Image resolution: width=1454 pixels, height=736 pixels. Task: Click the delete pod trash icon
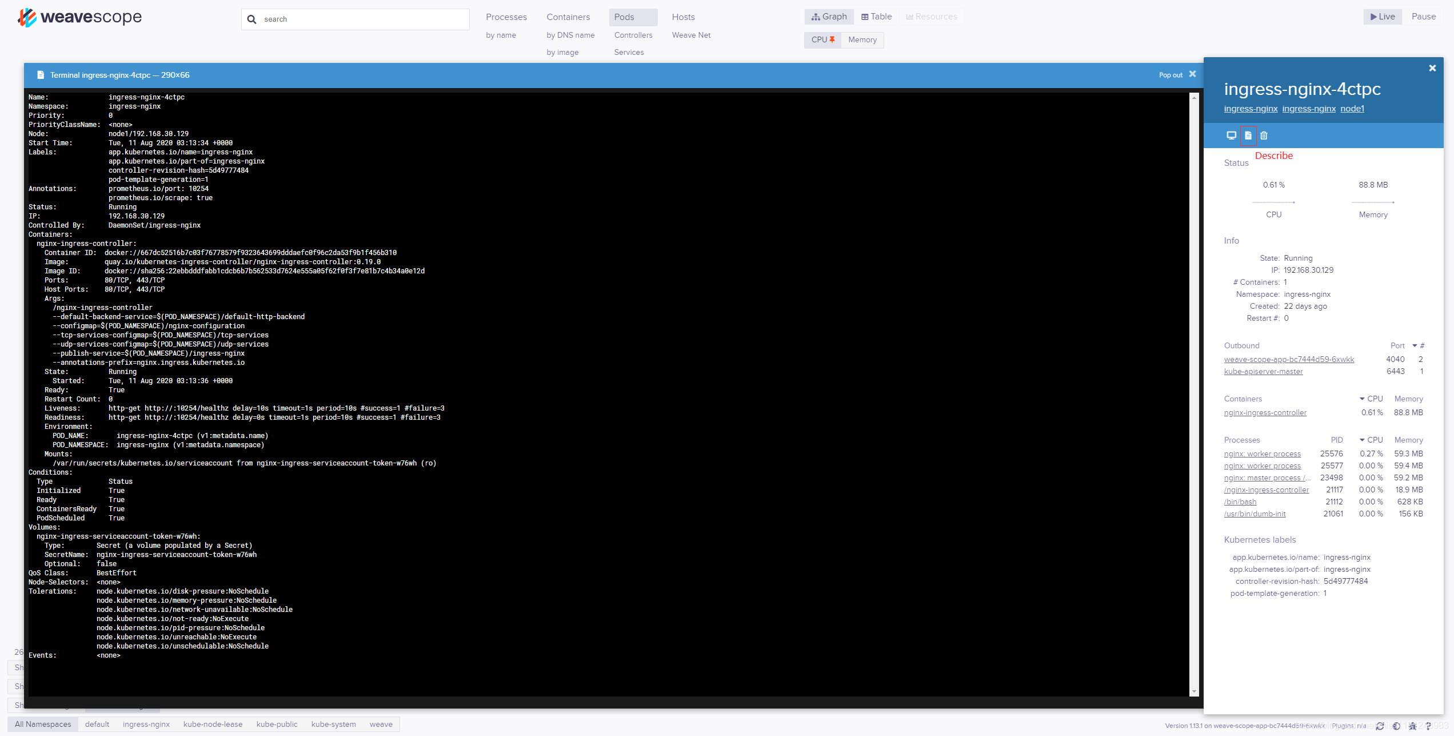pos(1264,136)
